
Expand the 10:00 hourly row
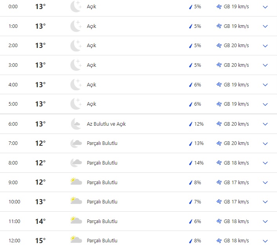265,202
